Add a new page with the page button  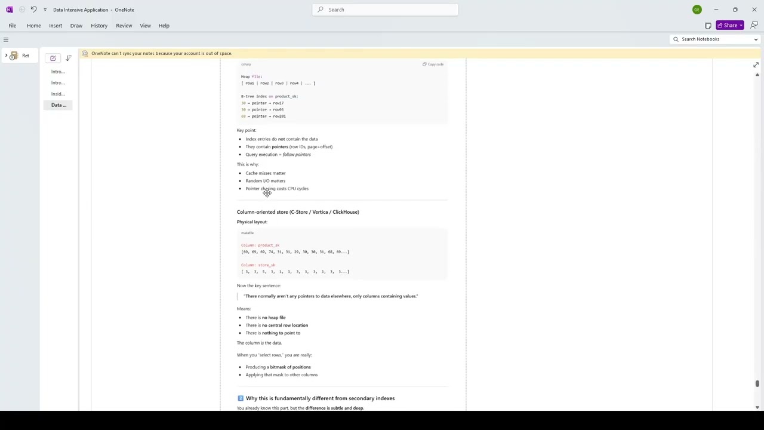click(53, 58)
